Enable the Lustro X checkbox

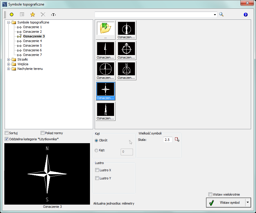(97, 170)
